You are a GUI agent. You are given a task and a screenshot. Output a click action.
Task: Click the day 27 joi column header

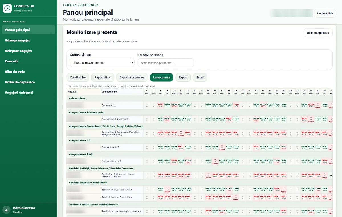(325, 92)
